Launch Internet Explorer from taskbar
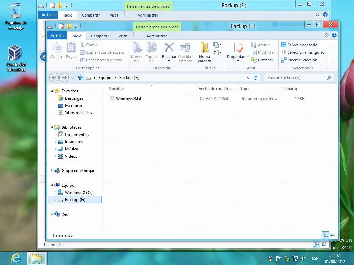This screenshot has height=265, width=354. [x=16, y=258]
